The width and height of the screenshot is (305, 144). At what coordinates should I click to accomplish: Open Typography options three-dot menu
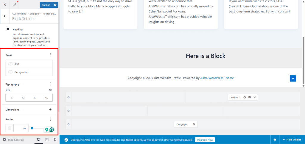[50, 84]
